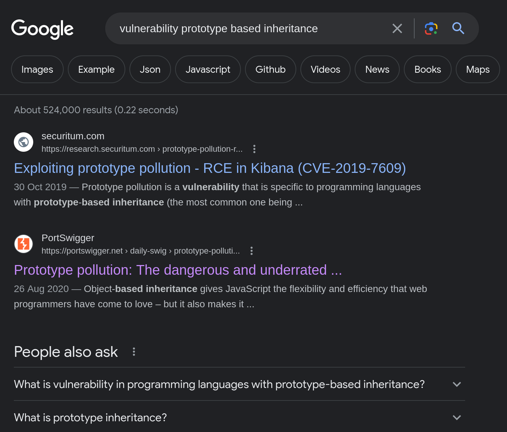Expand the vulnerability in programming languages question
Image resolution: width=507 pixels, height=432 pixels.
(x=239, y=384)
